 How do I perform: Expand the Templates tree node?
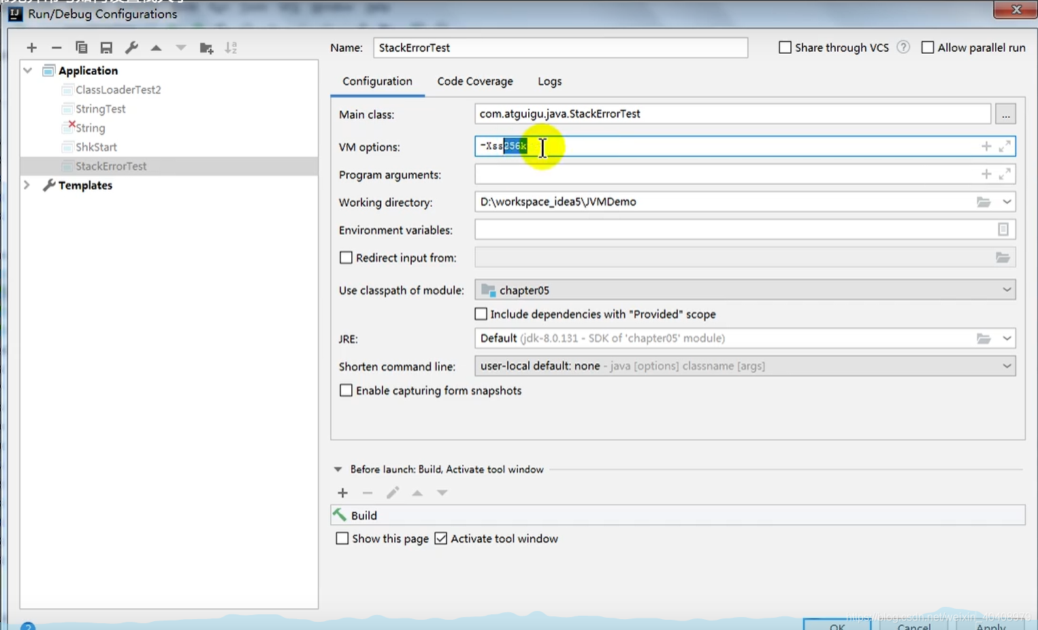click(x=27, y=185)
